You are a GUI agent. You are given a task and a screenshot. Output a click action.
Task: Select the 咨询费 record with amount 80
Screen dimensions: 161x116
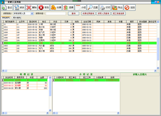(24, 83)
